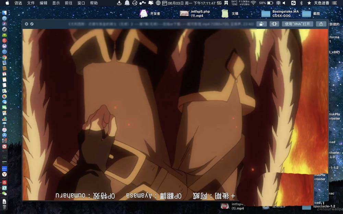
Task: Select the 文稿 desktop item
Action: [x=230, y=14]
